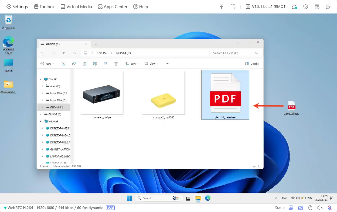Screen dimensions: 337x212
Task: Open the View dropdown
Action: (x=151, y=64)
